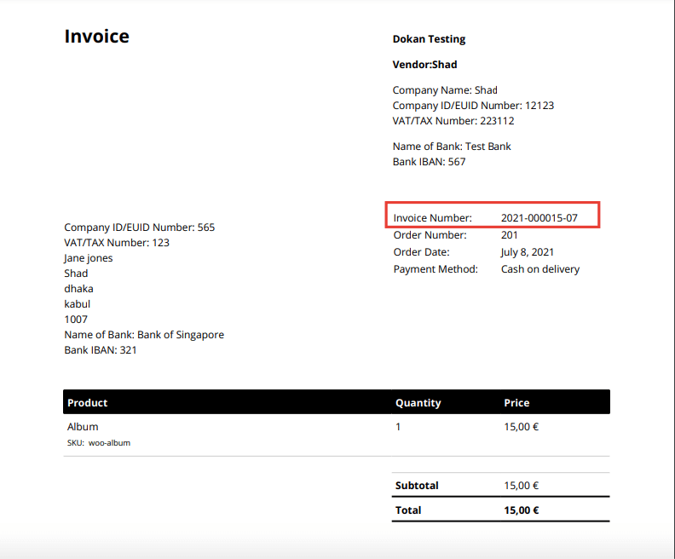Click the SKU: woo-album text
This screenshot has width=675, height=559.
pyautogui.click(x=99, y=443)
